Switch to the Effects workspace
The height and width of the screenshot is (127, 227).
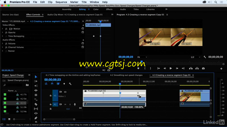[109, 9]
